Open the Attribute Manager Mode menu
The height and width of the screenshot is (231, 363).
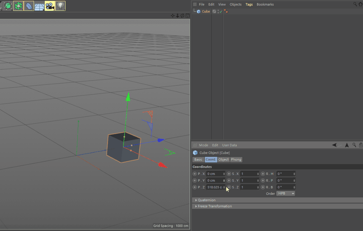pyautogui.click(x=204, y=145)
